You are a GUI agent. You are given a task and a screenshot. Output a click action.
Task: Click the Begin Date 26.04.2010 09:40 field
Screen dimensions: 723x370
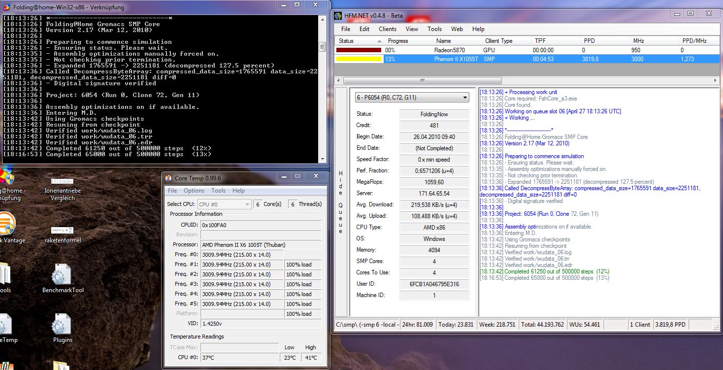click(434, 137)
